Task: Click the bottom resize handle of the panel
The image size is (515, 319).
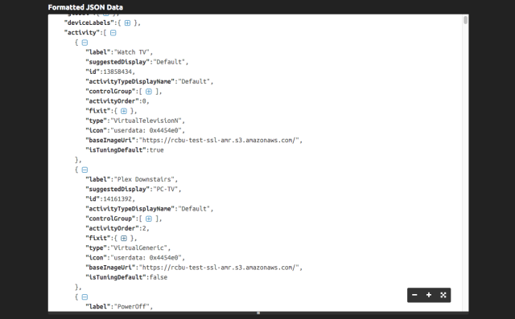Action: point(258,313)
